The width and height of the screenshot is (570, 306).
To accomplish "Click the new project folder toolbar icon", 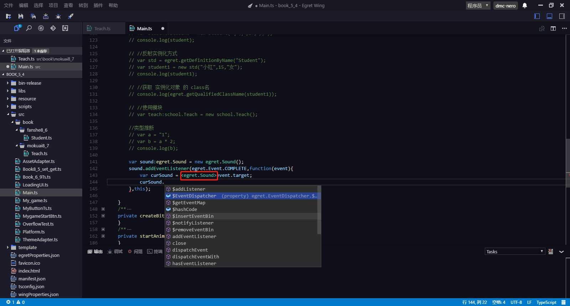I will coord(9,16).
